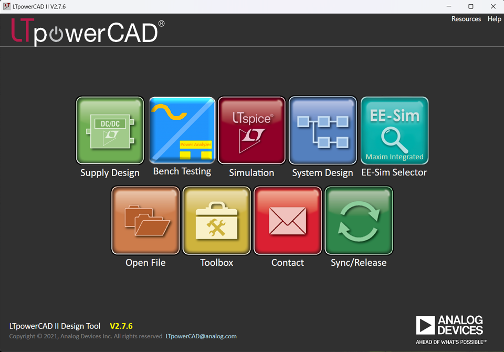Click the Open File folder icon

pyautogui.click(x=145, y=220)
